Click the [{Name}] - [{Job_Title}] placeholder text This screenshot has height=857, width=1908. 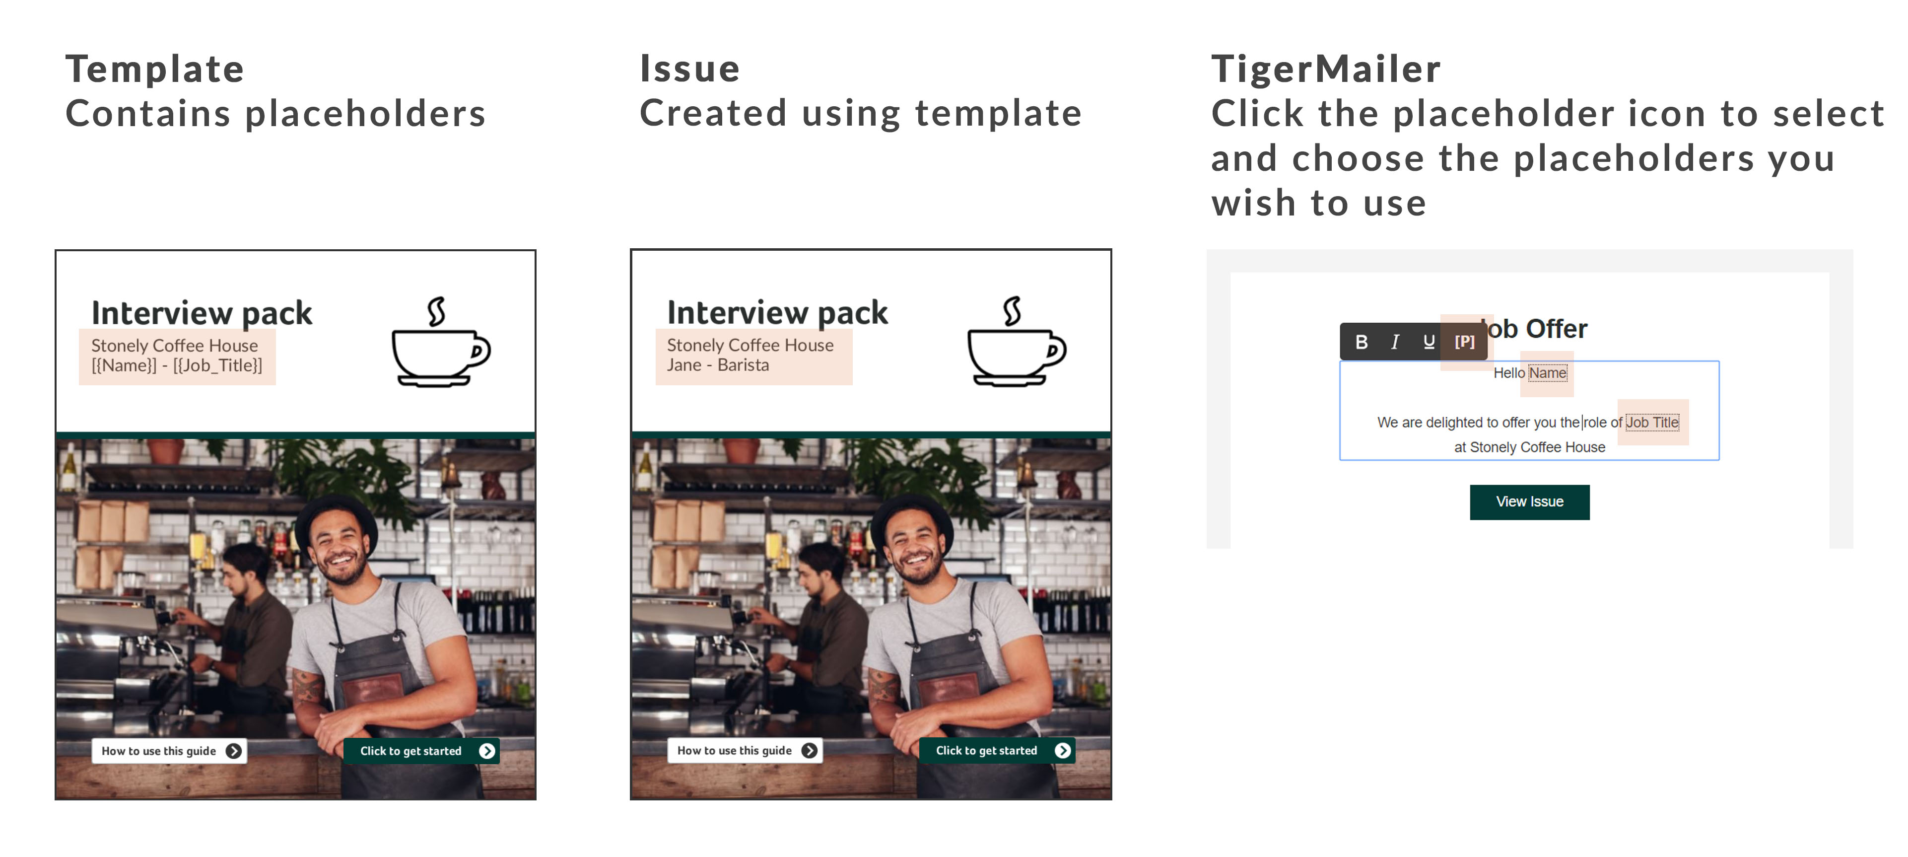point(177,365)
